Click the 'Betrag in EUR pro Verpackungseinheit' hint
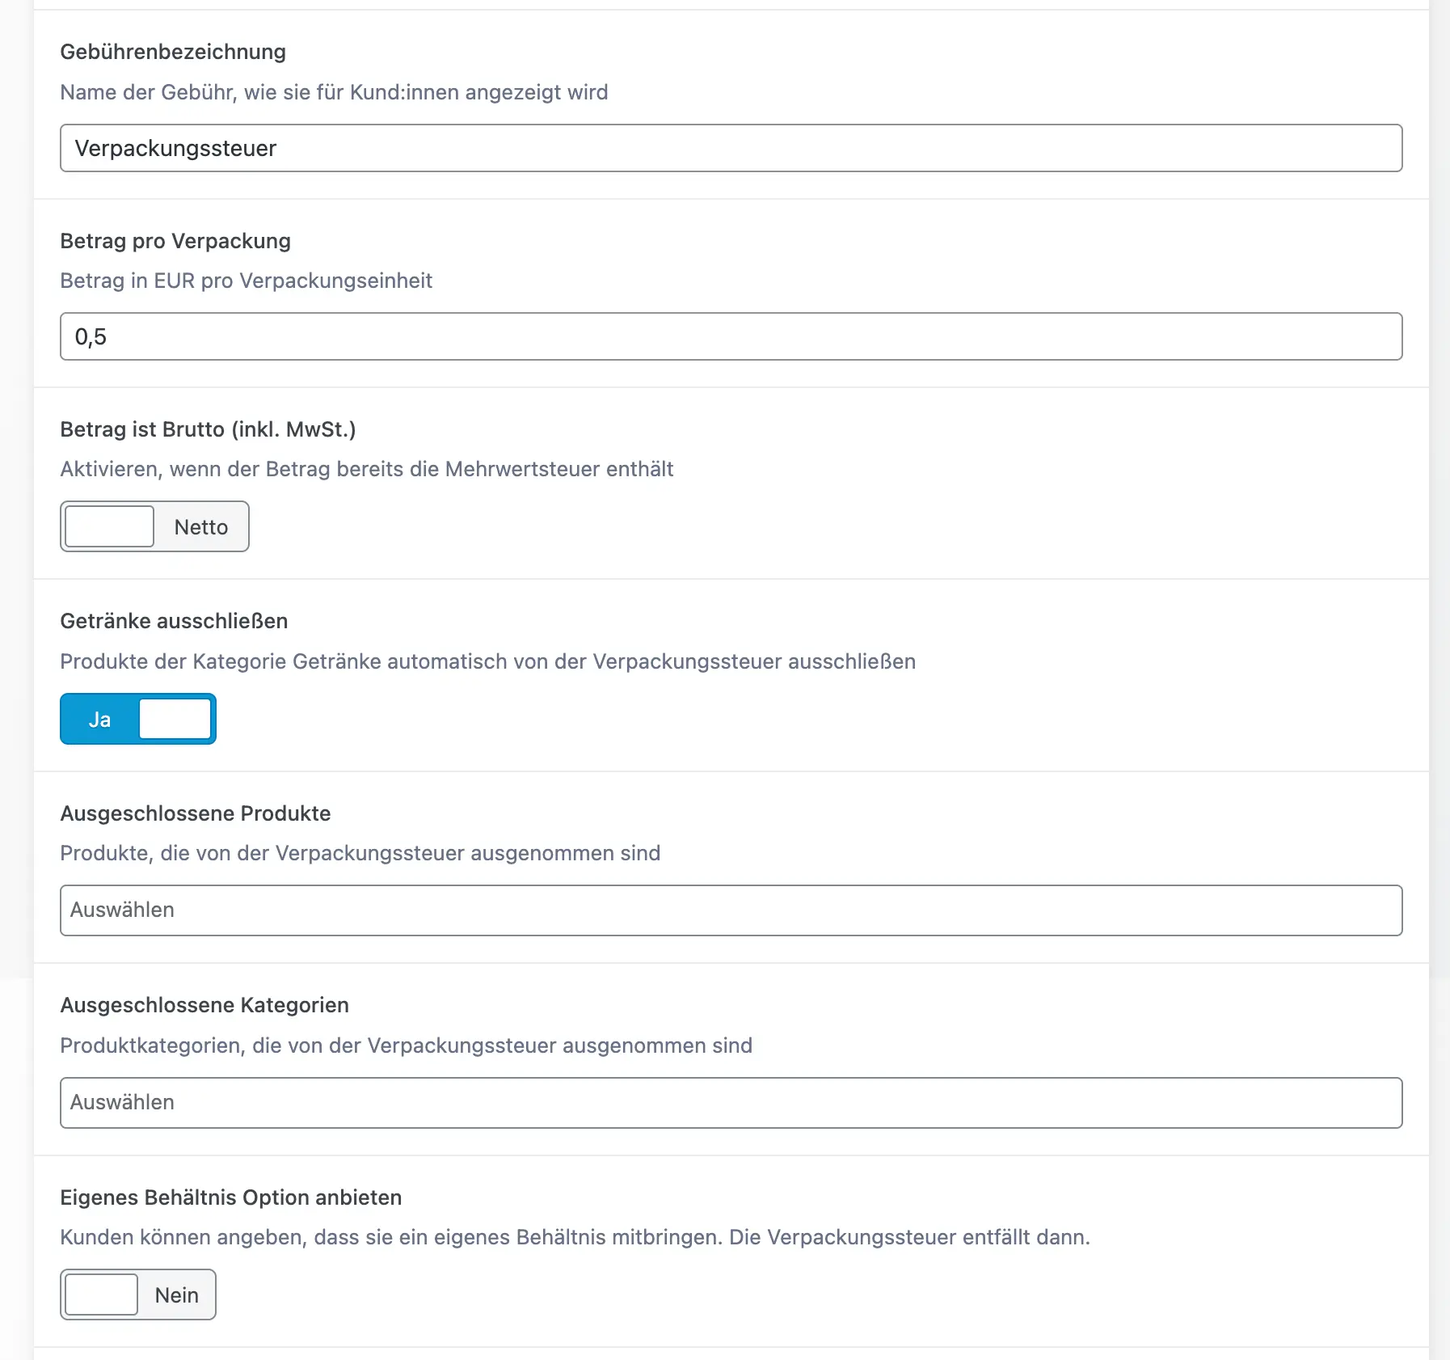This screenshot has width=1450, height=1360. coord(247,281)
